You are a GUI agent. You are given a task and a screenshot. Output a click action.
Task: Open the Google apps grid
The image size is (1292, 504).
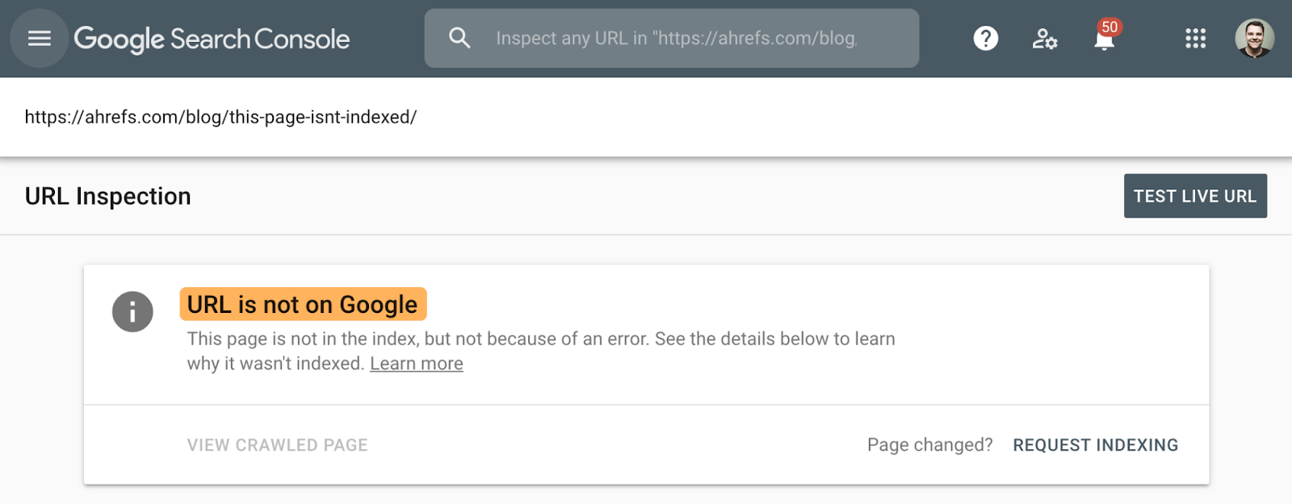(1195, 39)
